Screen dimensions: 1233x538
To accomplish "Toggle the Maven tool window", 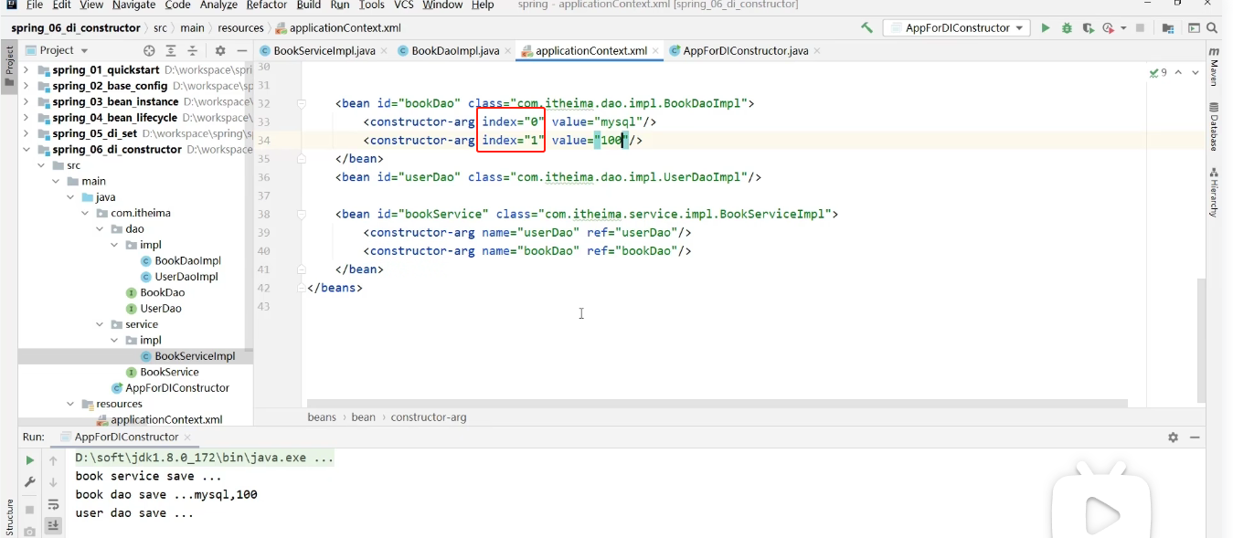I will coord(1214,67).
